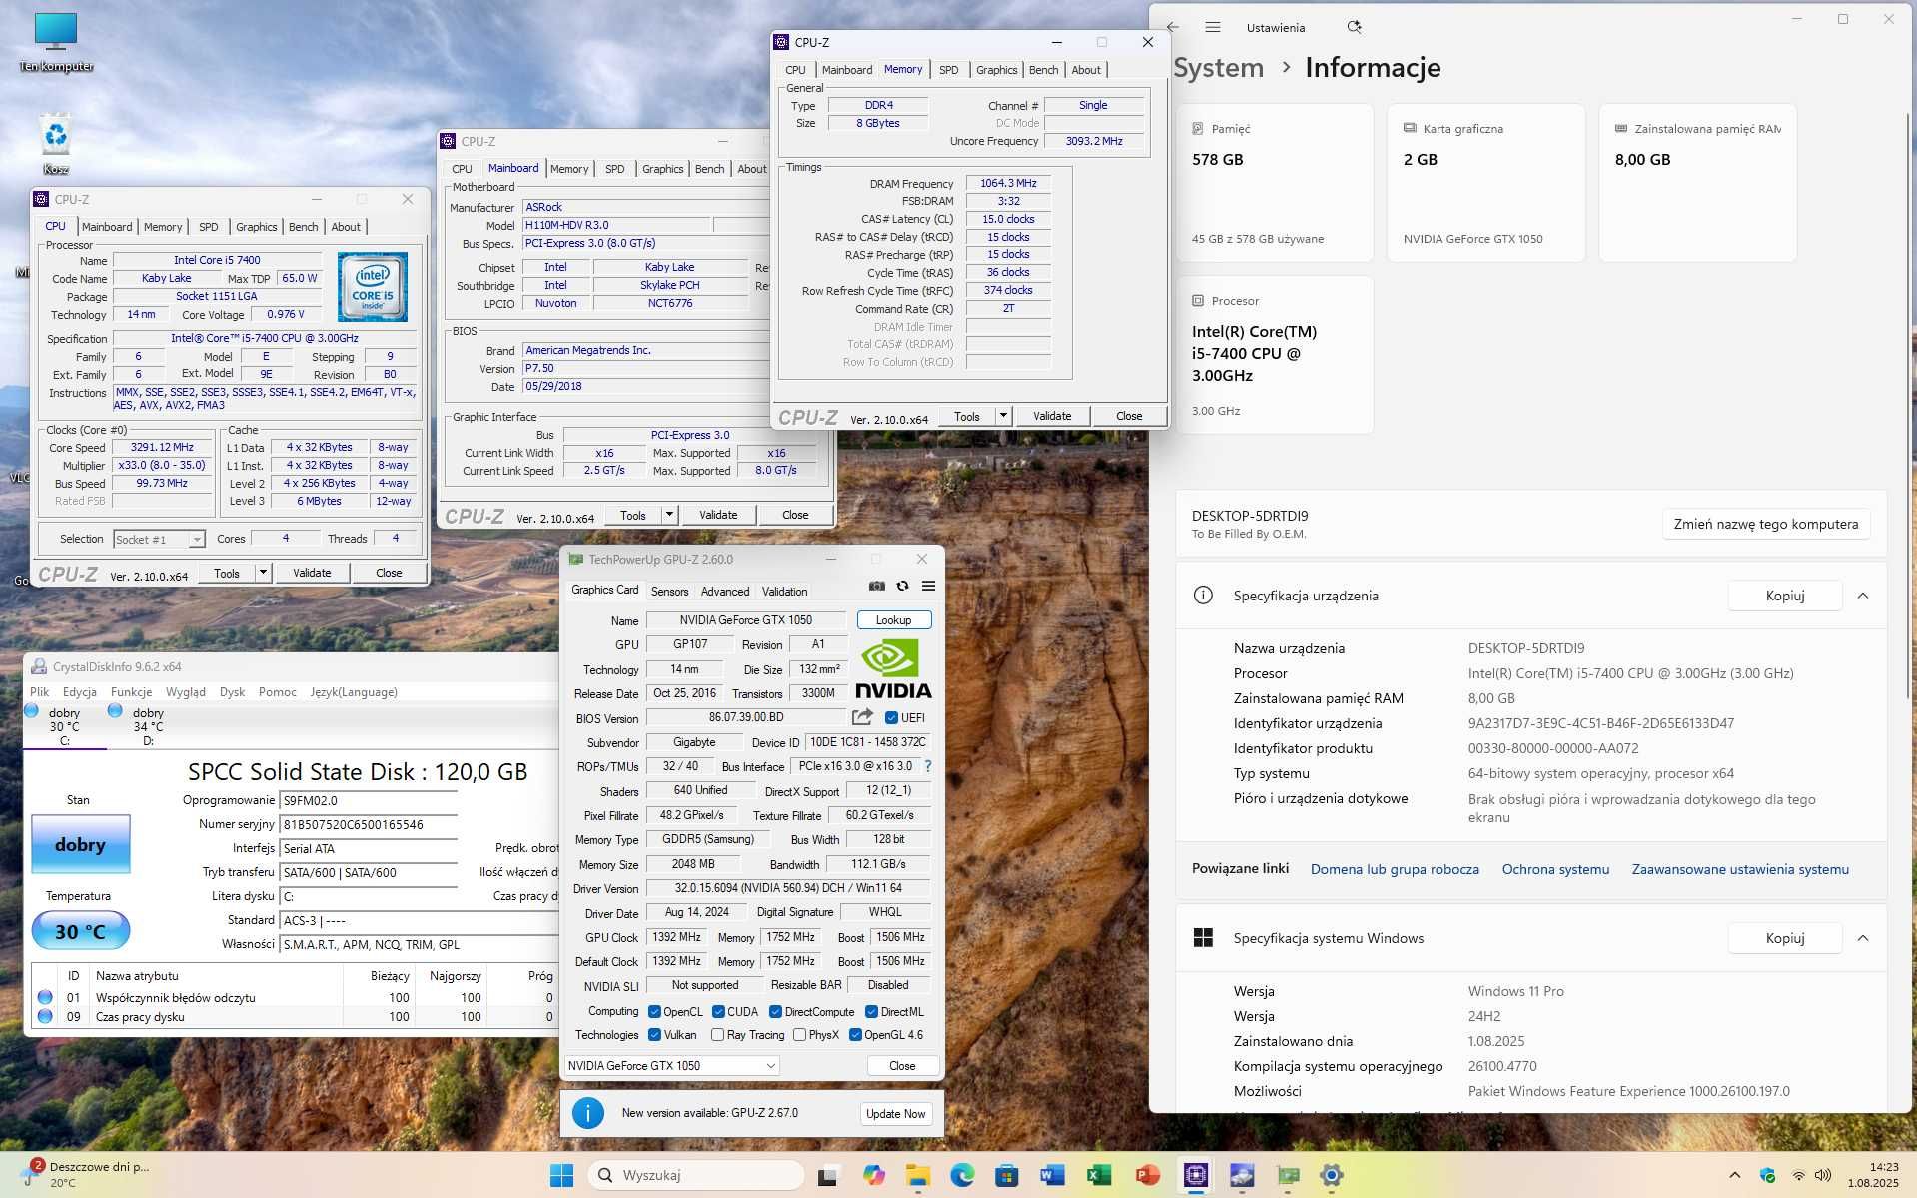Open the Windows Start menu
The width and height of the screenshot is (1917, 1198).
coord(561,1175)
